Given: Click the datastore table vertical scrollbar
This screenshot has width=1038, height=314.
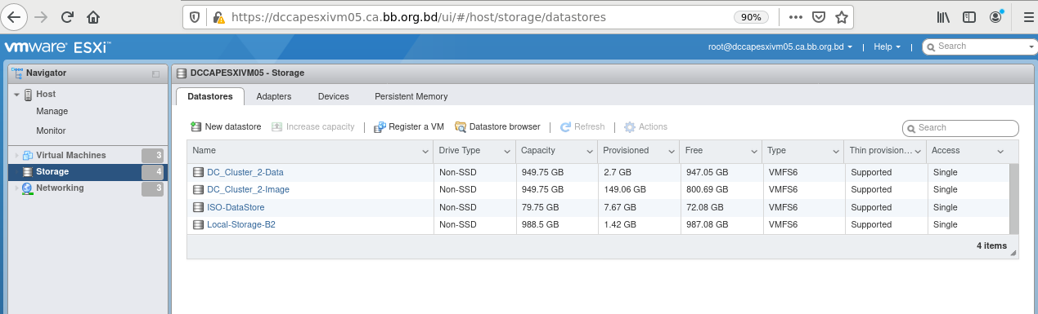Looking at the screenshot, I should 1014,199.
